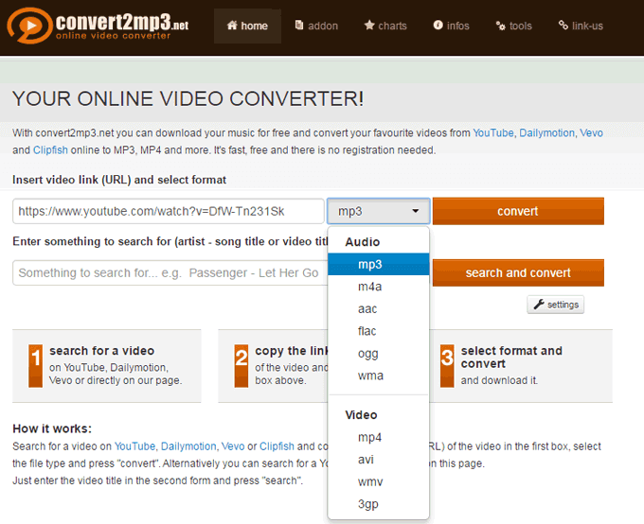
Task: Open settings with the wrench button
Action: [555, 305]
